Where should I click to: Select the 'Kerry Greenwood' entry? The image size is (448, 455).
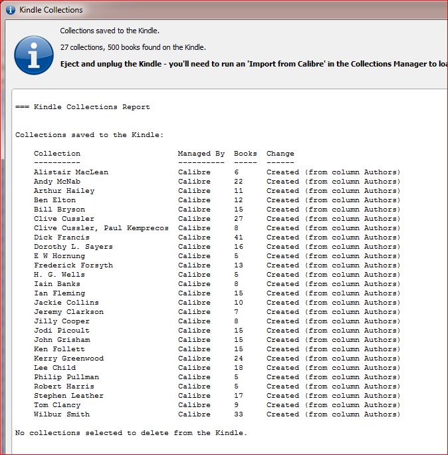(x=68, y=358)
